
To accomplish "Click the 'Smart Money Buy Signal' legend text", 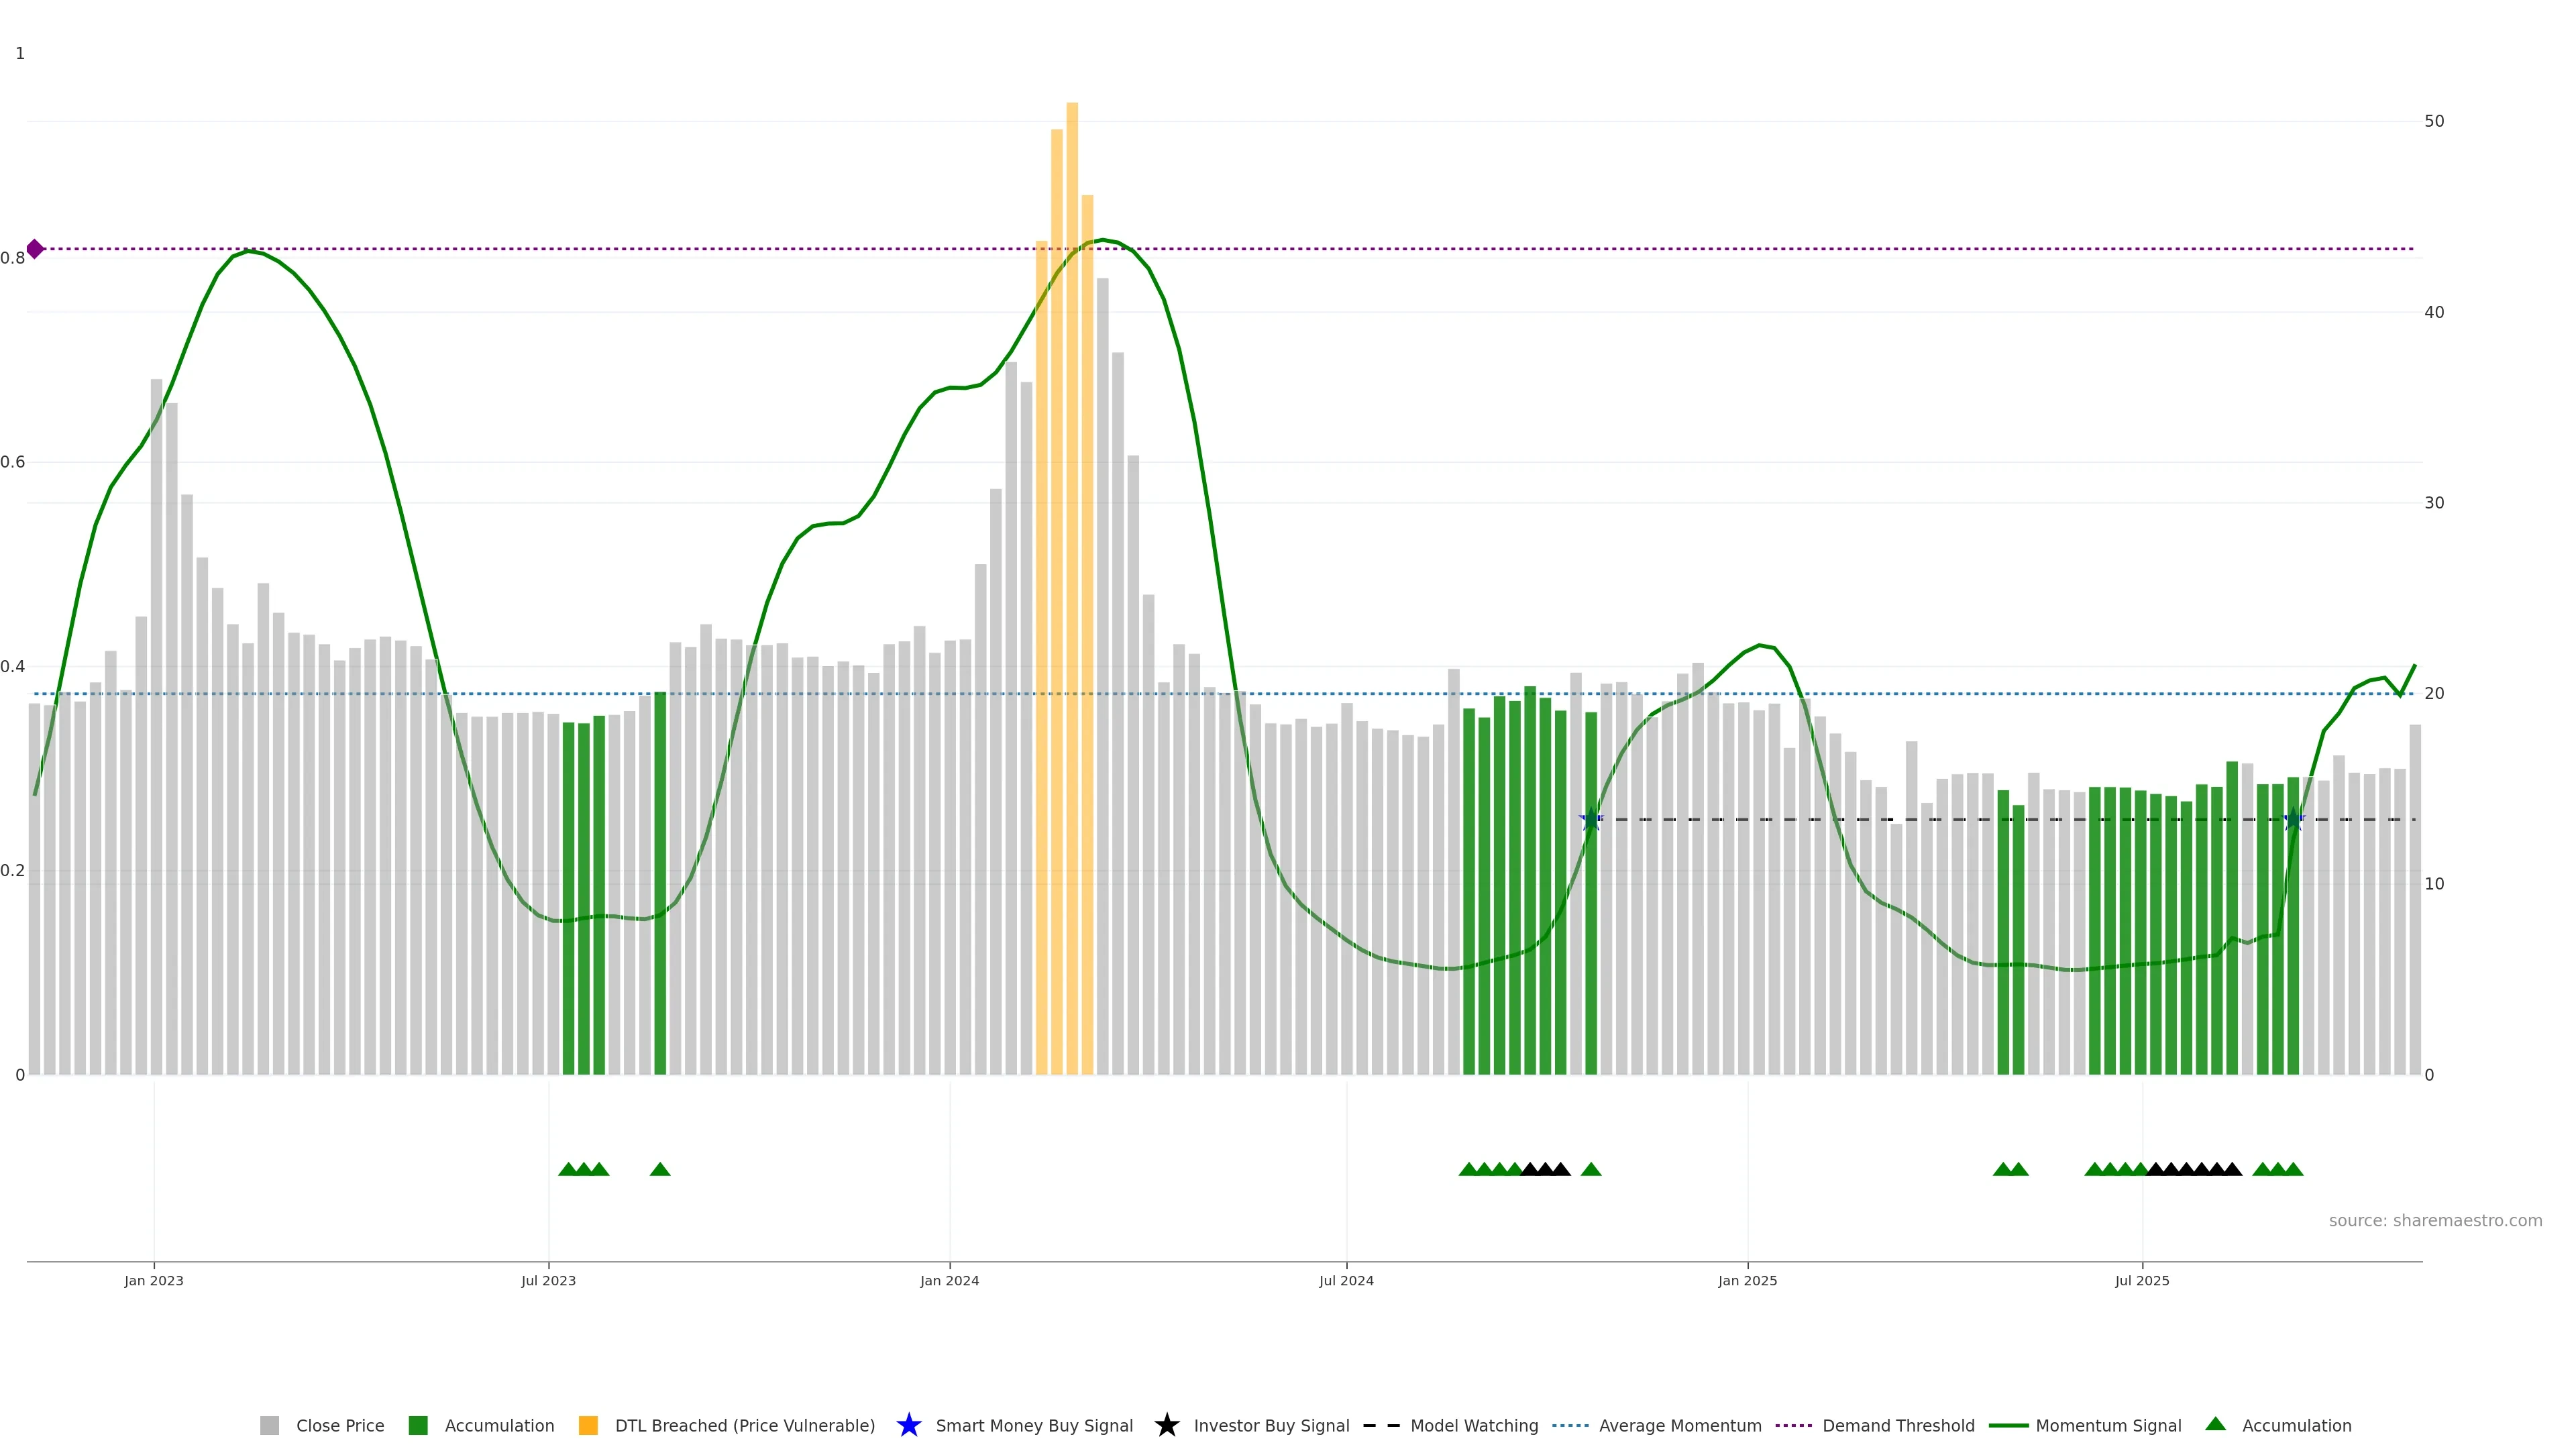I will [1034, 1425].
